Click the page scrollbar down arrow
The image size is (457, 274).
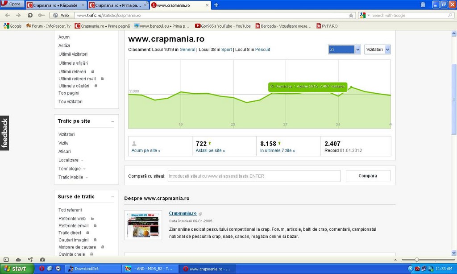point(454,253)
